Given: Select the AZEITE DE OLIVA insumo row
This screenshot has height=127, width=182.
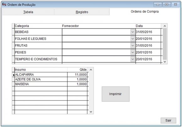Looking at the screenshot, I should [41, 79].
